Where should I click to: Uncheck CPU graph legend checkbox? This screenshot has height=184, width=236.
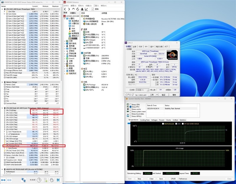coord(176,124)
